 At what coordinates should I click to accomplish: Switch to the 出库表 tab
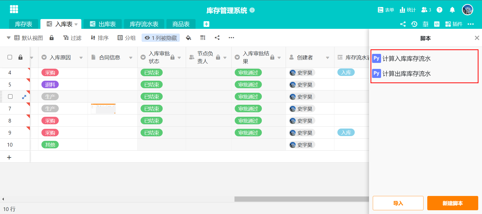(103, 24)
